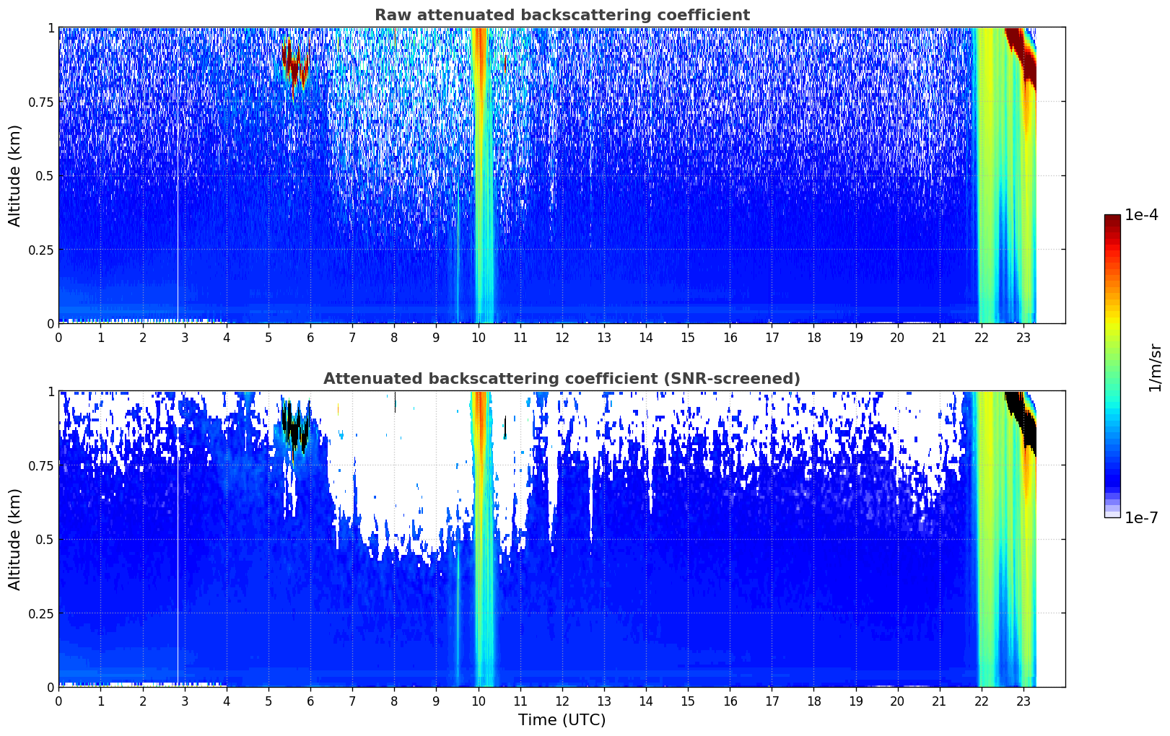Click the 'Time (UTC)' axis label
Screen dimensions: 1170x736
[x=562, y=719]
